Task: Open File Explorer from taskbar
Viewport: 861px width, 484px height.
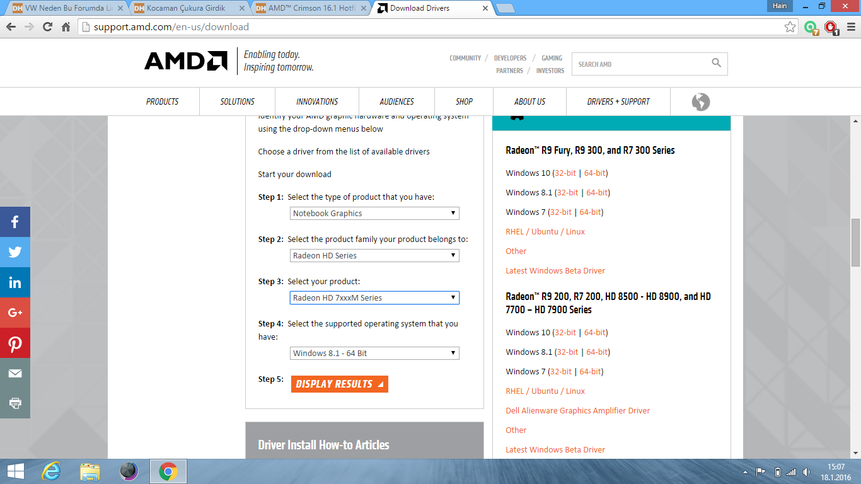Action: [x=90, y=471]
